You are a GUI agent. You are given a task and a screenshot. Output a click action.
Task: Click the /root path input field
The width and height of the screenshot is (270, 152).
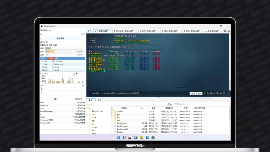(127, 104)
